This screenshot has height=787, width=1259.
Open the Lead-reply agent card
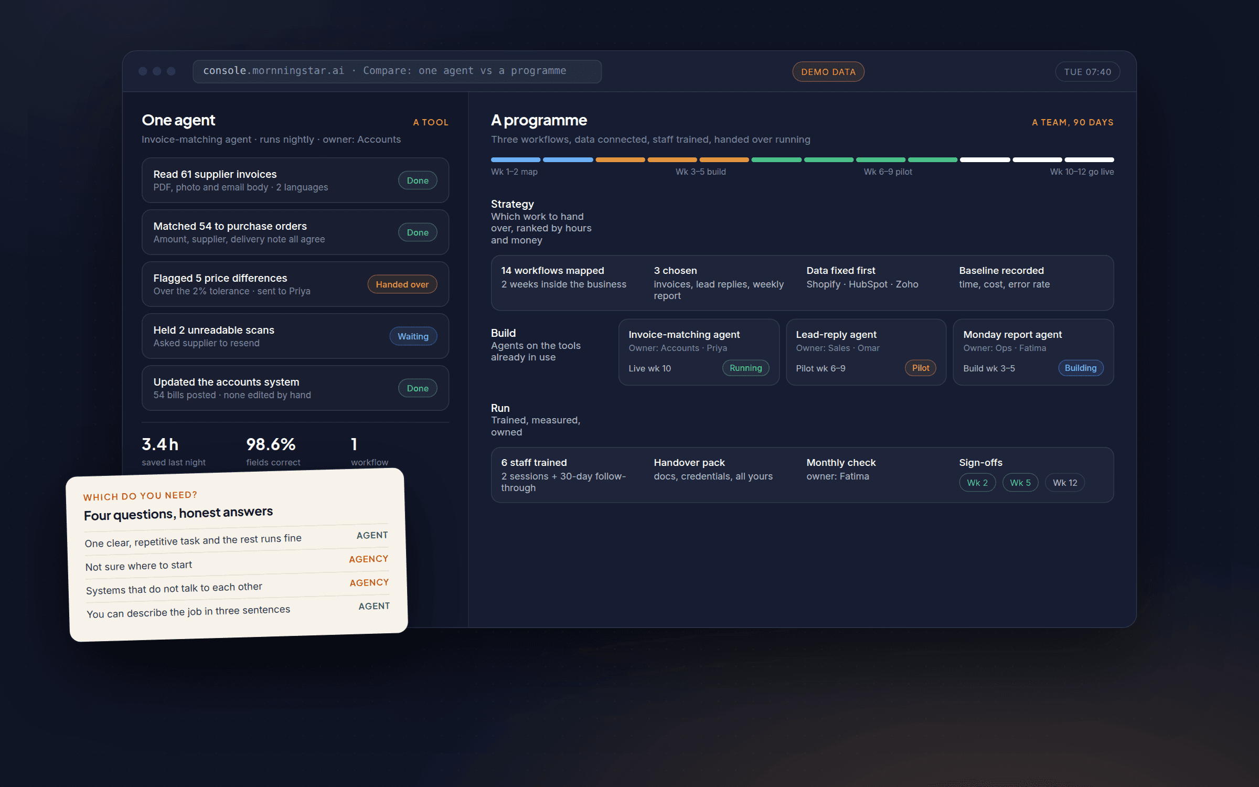point(866,352)
